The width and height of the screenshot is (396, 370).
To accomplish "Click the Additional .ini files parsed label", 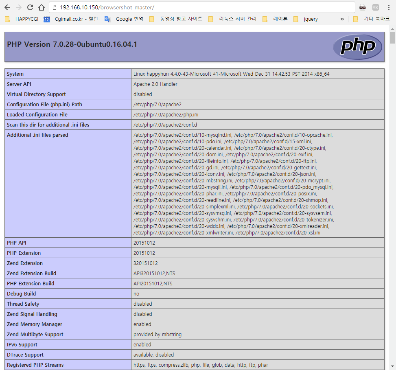I will coord(37,135).
